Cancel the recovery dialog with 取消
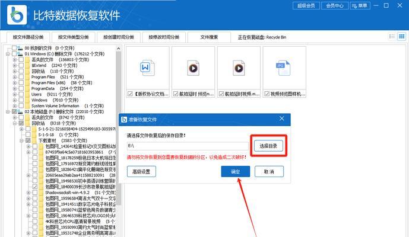The image size is (409, 237). tap(269, 172)
